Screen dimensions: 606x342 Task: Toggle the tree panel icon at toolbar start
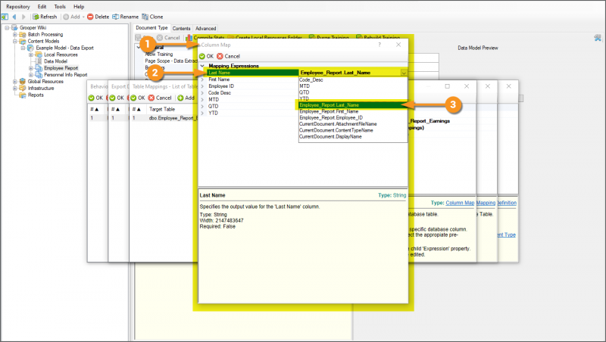[5, 17]
